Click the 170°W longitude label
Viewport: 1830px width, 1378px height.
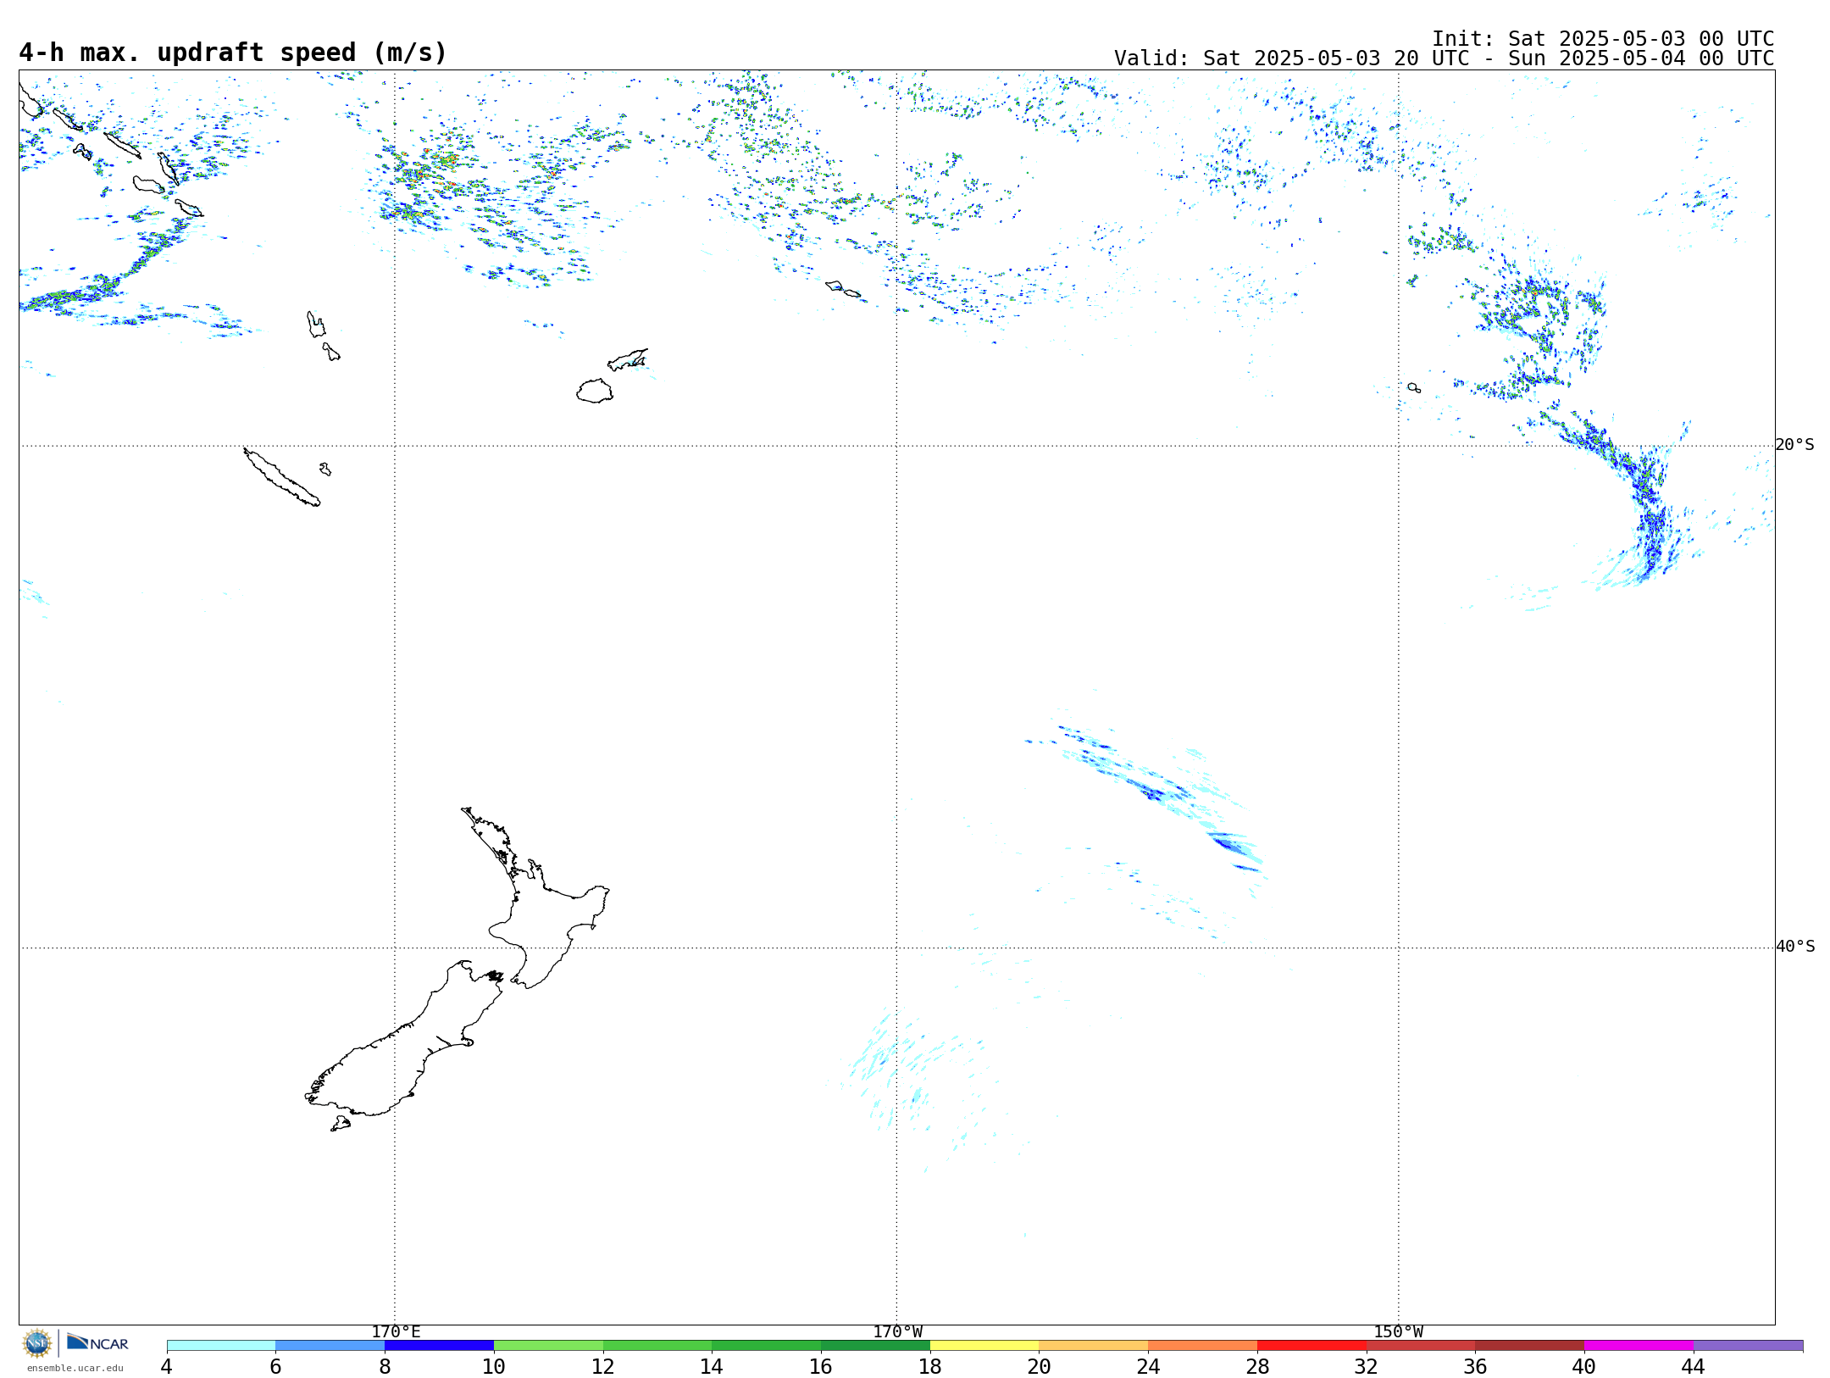coord(898,1331)
